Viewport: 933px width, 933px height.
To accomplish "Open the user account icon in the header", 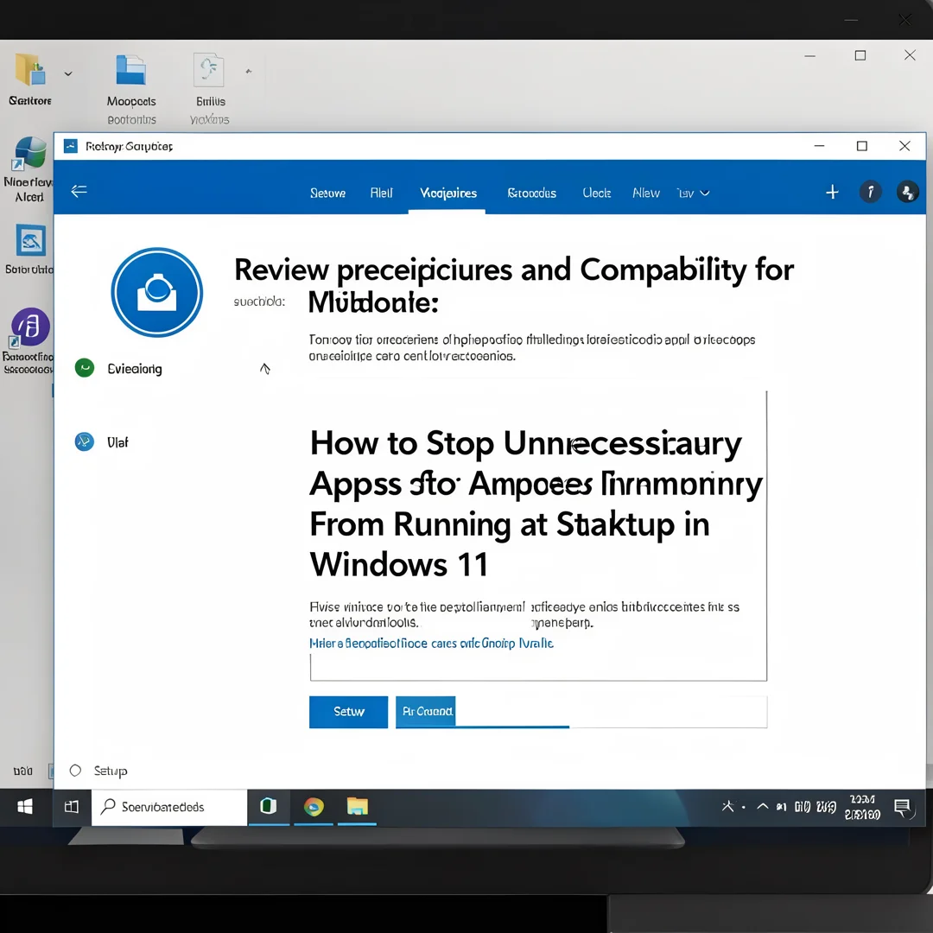I will coord(907,192).
